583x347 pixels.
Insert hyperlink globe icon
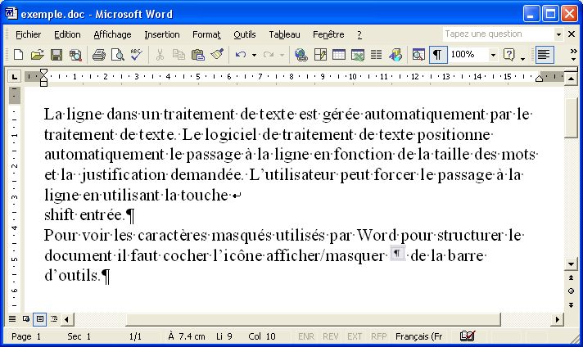point(301,55)
